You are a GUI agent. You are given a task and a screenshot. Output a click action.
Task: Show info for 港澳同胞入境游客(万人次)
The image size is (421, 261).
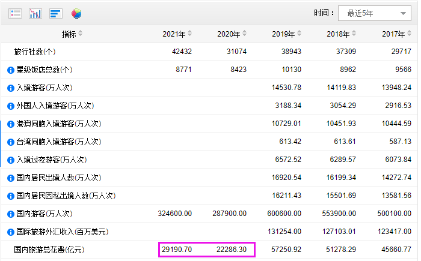(x=10, y=124)
